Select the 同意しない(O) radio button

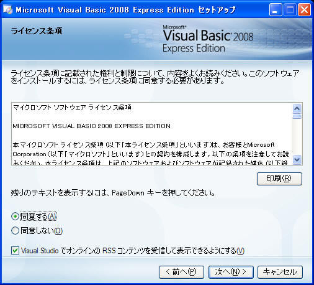(x=15, y=230)
